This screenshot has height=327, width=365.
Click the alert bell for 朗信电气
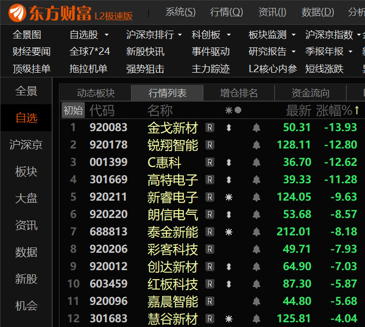257,214
